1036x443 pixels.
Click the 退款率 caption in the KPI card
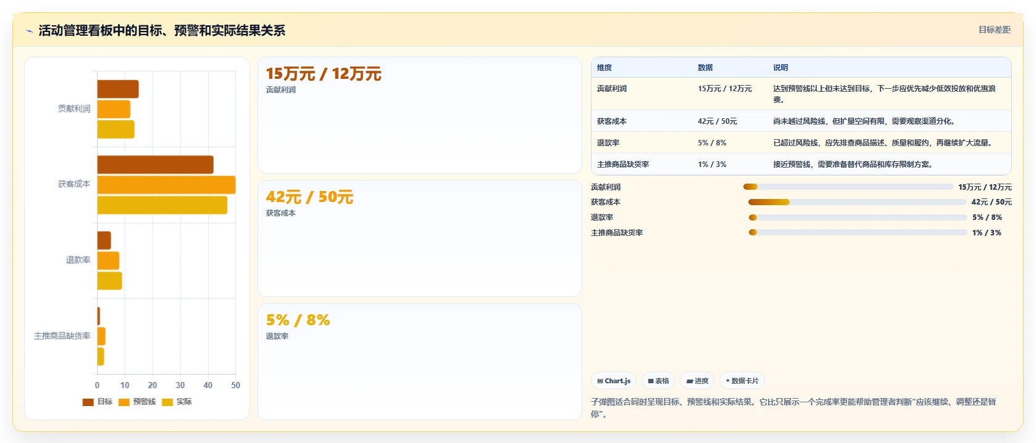tap(277, 336)
